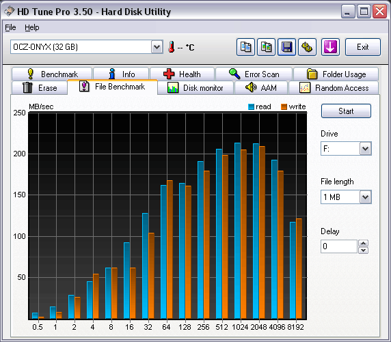The height and width of the screenshot is (342, 391).
Task: Minimize the HD Tune Pro window
Action: pos(348,12)
